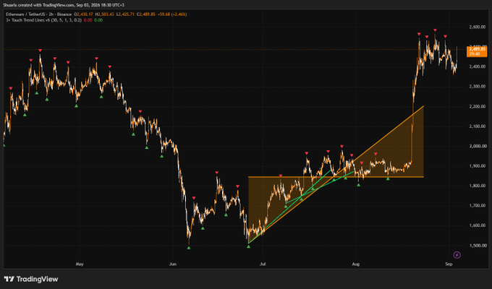Click the Aug label on time axis
492x289 pixels.
pyautogui.click(x=355, y=264)
